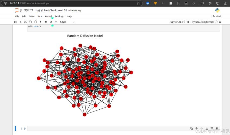Copy the selected cell from the toolbar
The width and height of the screenshot is (230, 135).
click(31, 22)
